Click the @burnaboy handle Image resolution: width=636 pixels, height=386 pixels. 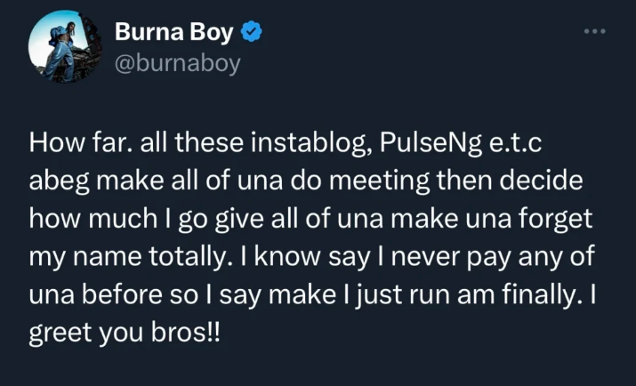(x=178, y=64)
